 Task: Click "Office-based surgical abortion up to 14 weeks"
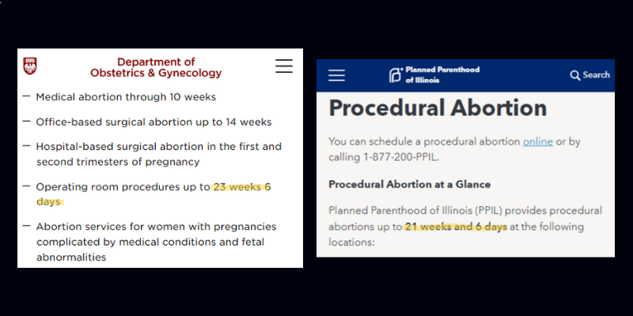point(154,122)
